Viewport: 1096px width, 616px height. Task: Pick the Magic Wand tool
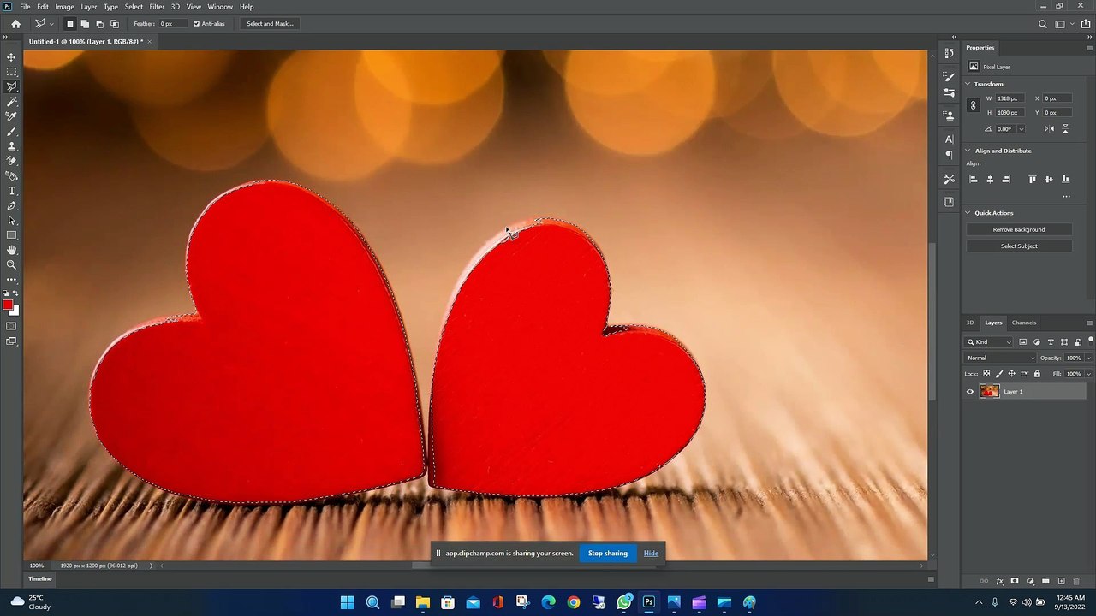11,102
